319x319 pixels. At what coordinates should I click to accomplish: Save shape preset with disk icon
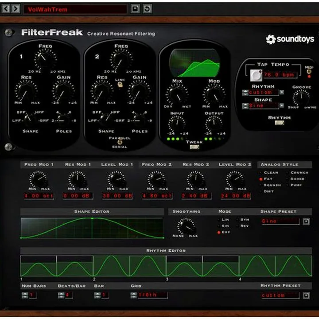click(306, 222)
